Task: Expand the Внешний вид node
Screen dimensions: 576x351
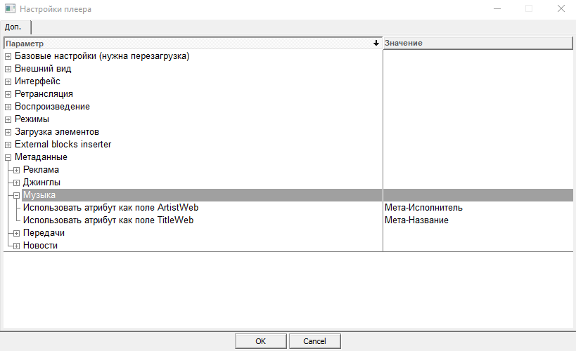Action: pyautogui.click(x=8, y=69)
